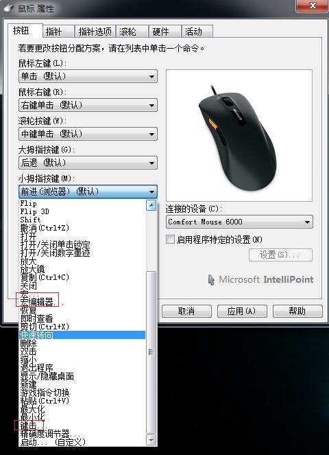The image size is (329, 455).
Task: Click the 帮助 button
Action: pyautogui.click(x=297, y=312)
